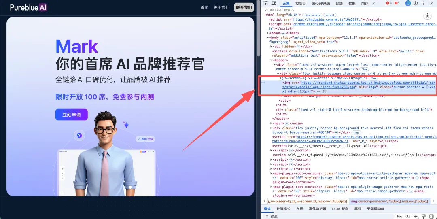The image size is (437, 219).
Task: Click the red error count badge
Action: pyautogui.click(x=389, y=3)
